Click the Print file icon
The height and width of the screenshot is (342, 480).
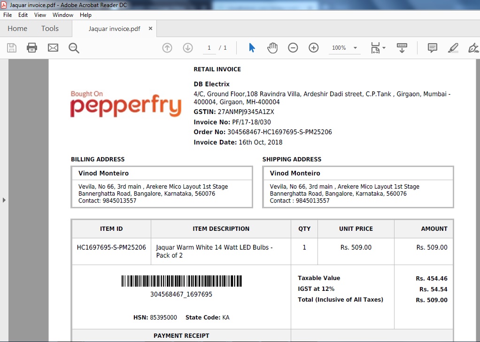32,47
